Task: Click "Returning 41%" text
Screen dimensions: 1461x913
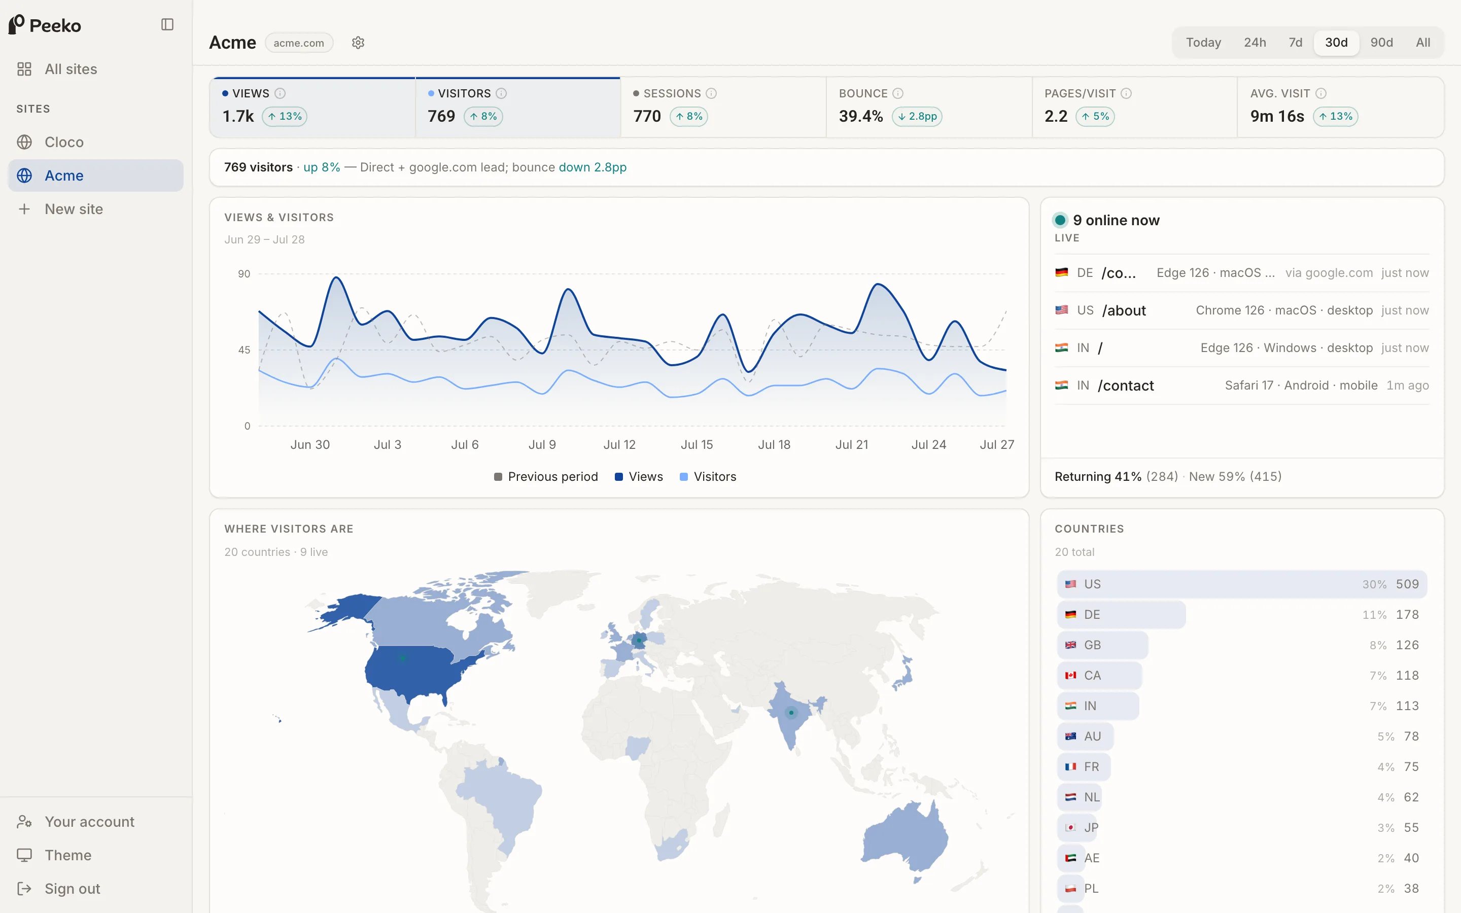Action: (x=1098, y=477)
